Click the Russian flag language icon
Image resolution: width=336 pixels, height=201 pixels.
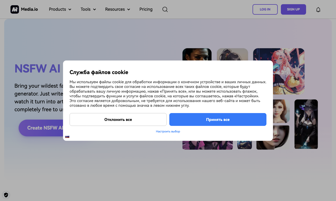coord(67,136)
